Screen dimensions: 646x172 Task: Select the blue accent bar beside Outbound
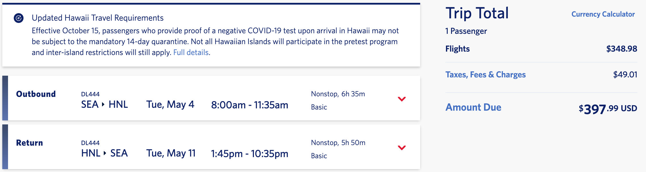(x=5, y=98)
